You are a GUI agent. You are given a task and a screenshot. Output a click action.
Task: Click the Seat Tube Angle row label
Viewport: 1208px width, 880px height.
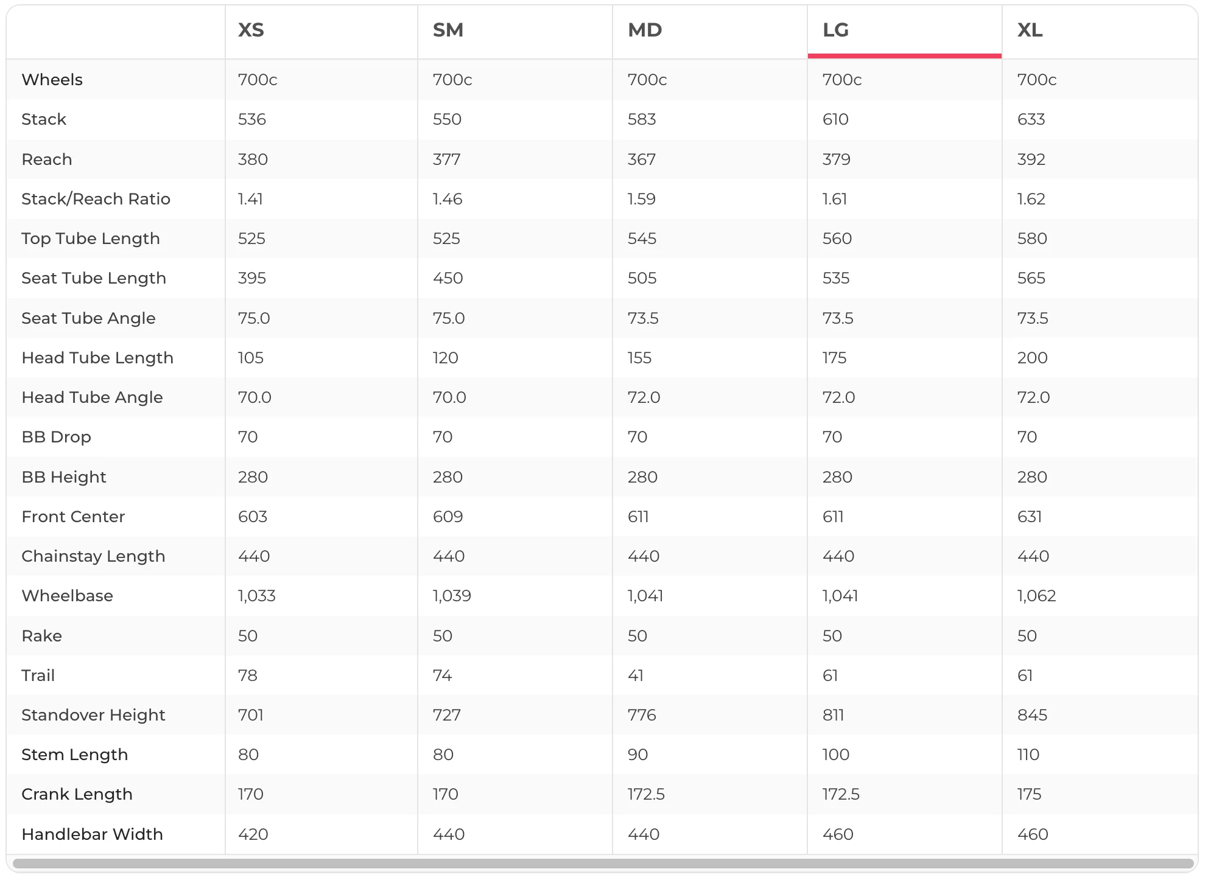[88, 318]
